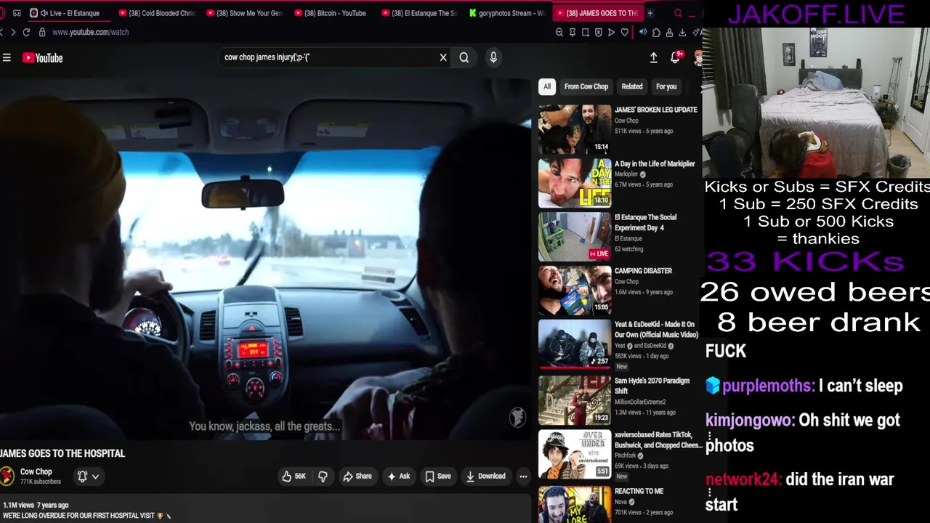Dislike the video with thumbs down

pyautogui.click(x=323, y=477)
